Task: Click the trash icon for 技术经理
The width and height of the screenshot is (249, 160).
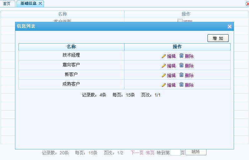Action: pos(181,56)
